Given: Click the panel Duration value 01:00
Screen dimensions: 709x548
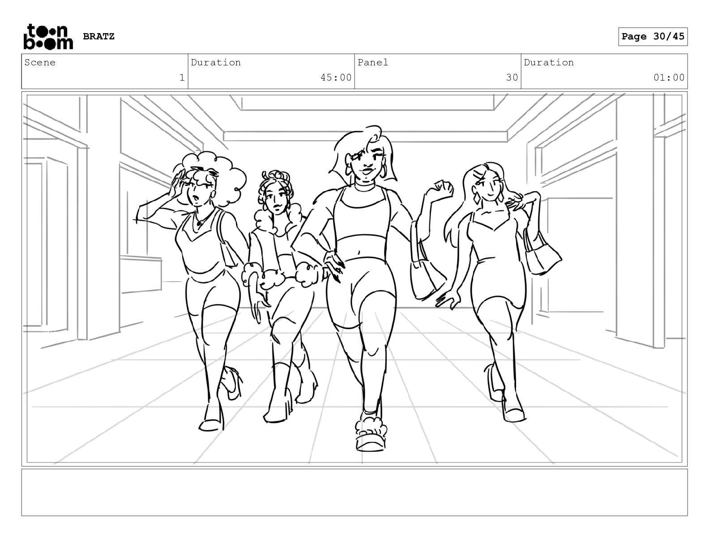Looking at the screenshot, I should [669, 77].
